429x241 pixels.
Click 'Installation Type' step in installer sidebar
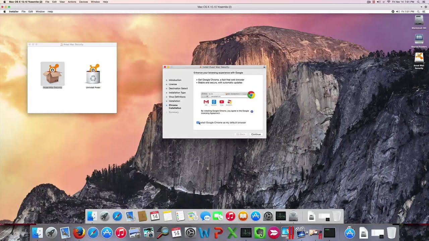[x=177, y=93]
